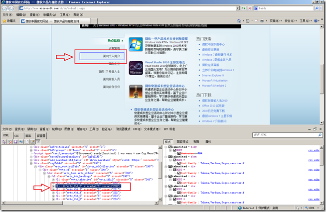Viewport: 326px width, 212px height.
Task: Click Visual Studio 2010 全球发布会 headline
Action: [x=165, y=62]
